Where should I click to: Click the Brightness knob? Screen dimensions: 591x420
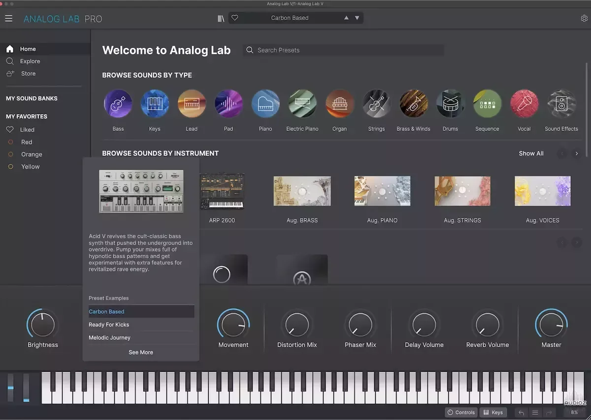tap(43, 325)
